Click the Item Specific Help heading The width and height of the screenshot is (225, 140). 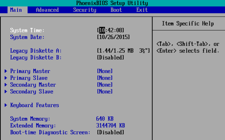tap(188, 24)
